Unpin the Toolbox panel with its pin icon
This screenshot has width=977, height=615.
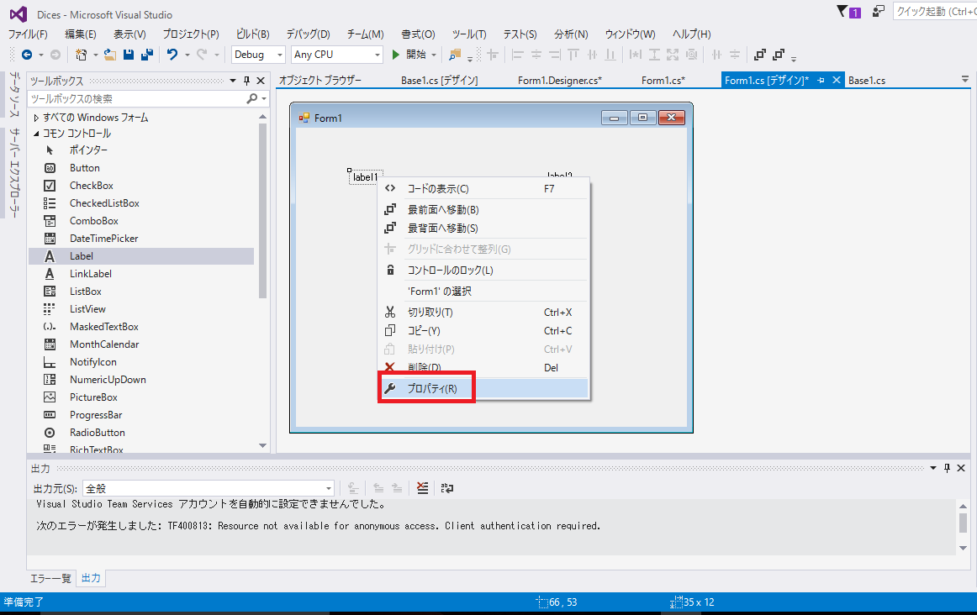247,80
